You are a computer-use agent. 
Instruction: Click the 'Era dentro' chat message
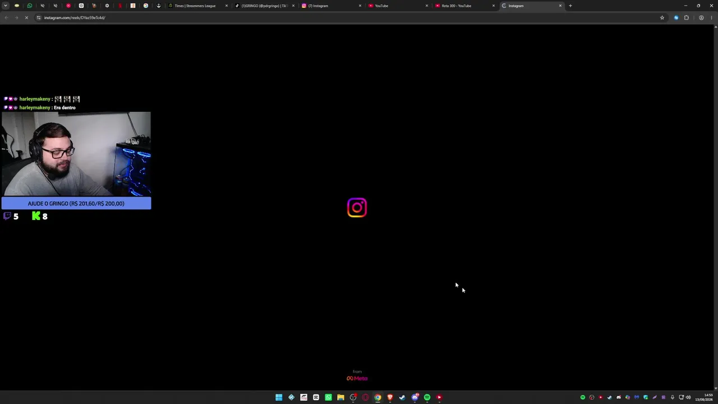point(65,108)
